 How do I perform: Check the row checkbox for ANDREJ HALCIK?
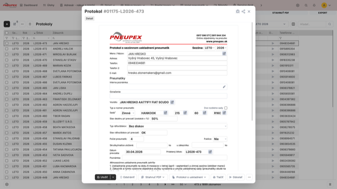click(7, 49)
